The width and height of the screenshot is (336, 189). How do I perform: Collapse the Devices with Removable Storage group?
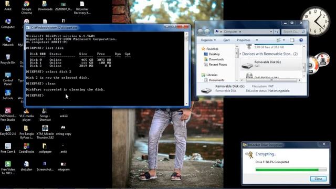240,54
